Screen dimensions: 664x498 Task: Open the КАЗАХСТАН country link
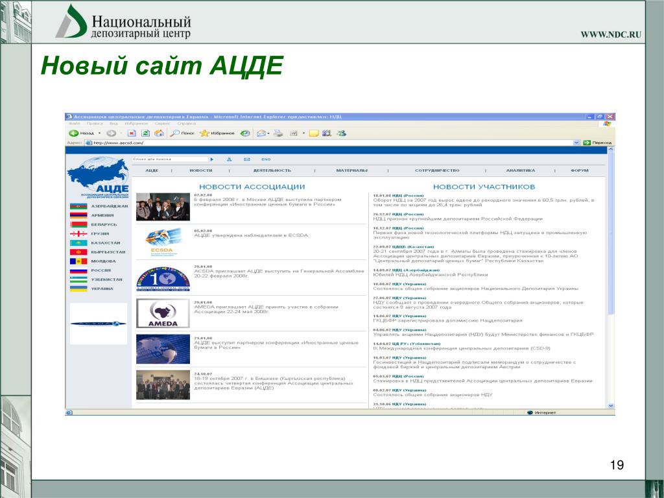click(106, 243)
